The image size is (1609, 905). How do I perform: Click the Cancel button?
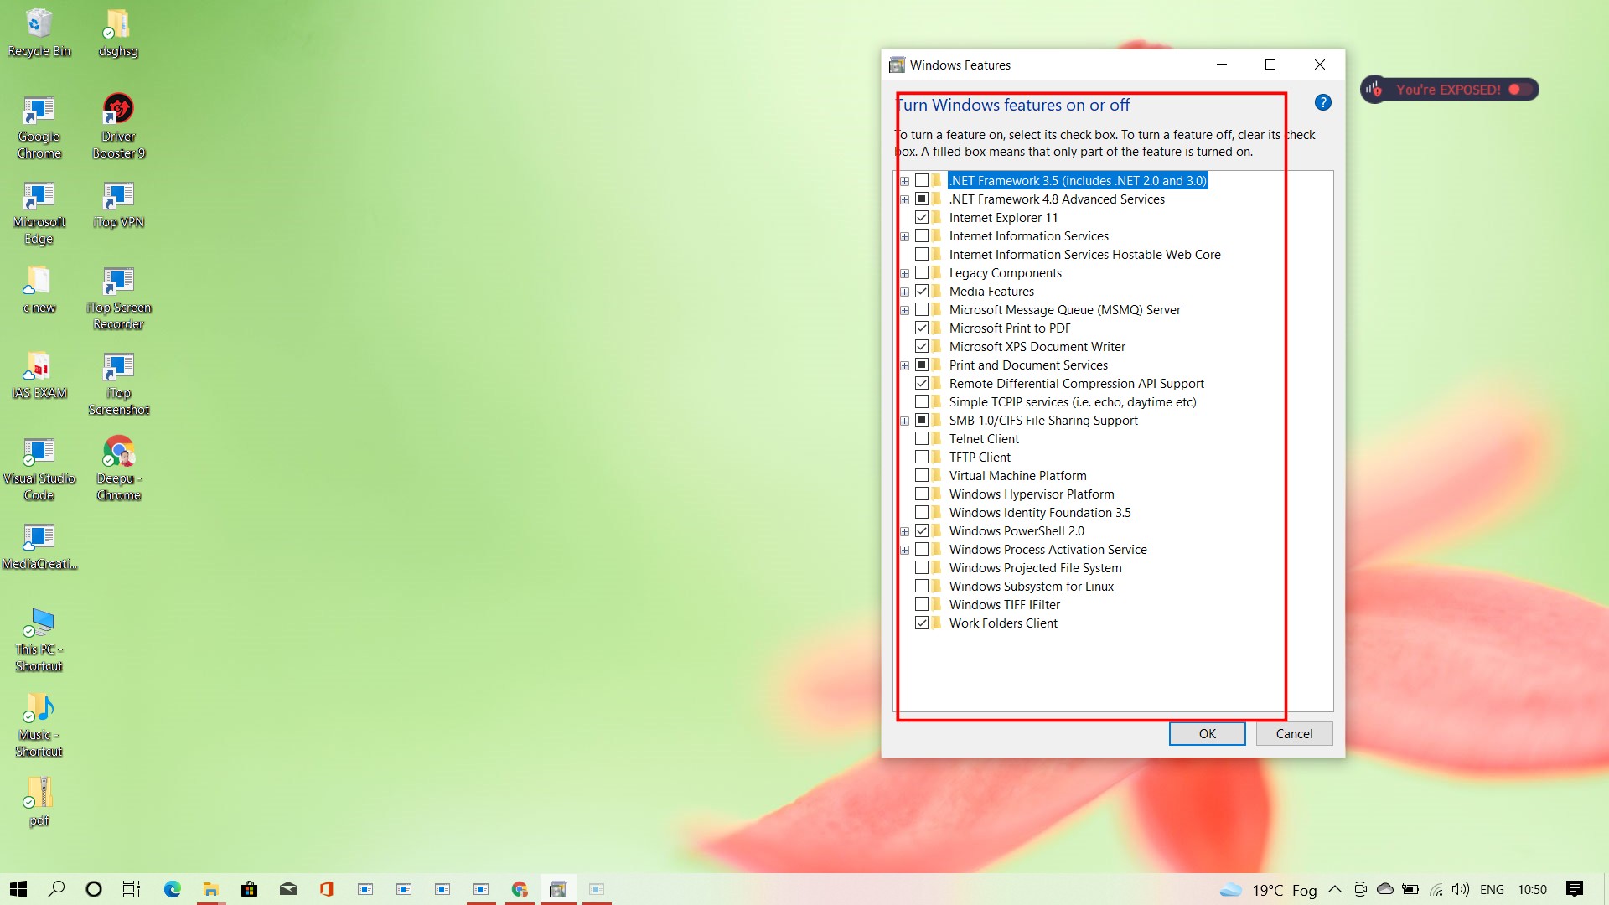click(x=1294, y=733)
